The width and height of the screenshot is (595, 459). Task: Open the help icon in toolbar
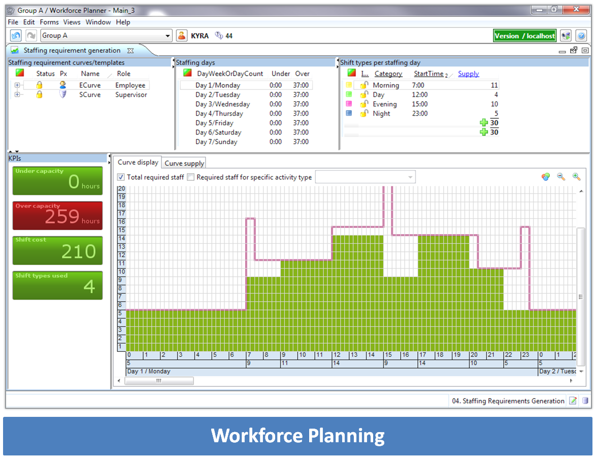tap(581, 36)
